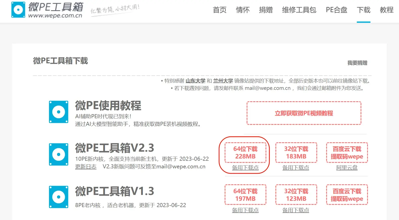Open the 更新日志 link for V2.3
399x220 pixels.
point(86,167)
